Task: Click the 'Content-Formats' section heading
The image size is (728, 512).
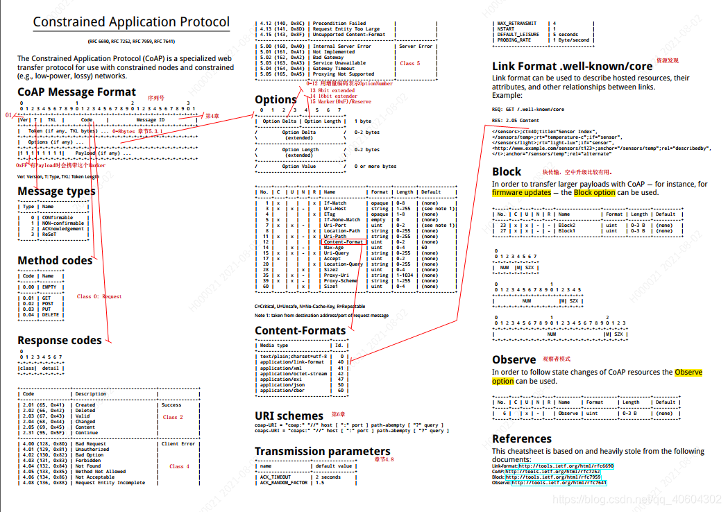Action: click(300, 330)
